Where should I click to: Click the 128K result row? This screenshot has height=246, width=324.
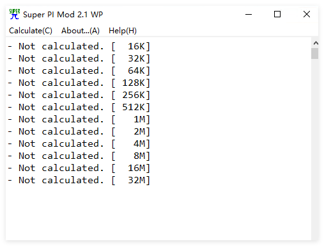[79, 83]
